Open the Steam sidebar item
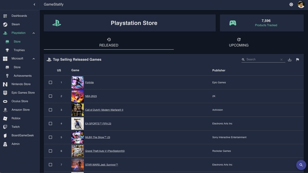The width and height of the screenshot is (308, 173). tap(16, 24)
